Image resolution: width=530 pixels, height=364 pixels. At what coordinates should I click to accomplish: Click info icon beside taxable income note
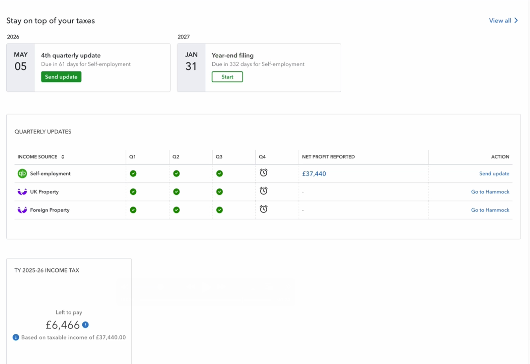pos(16,337)
